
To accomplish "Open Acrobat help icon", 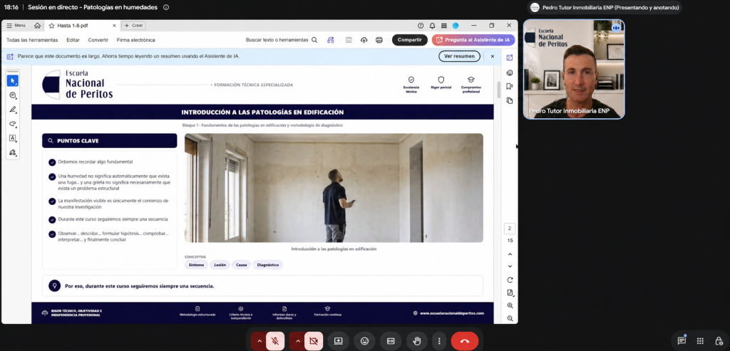I will [421, 26].
